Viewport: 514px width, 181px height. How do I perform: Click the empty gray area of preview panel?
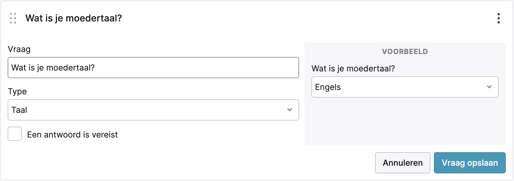click(x=405, y=123)
